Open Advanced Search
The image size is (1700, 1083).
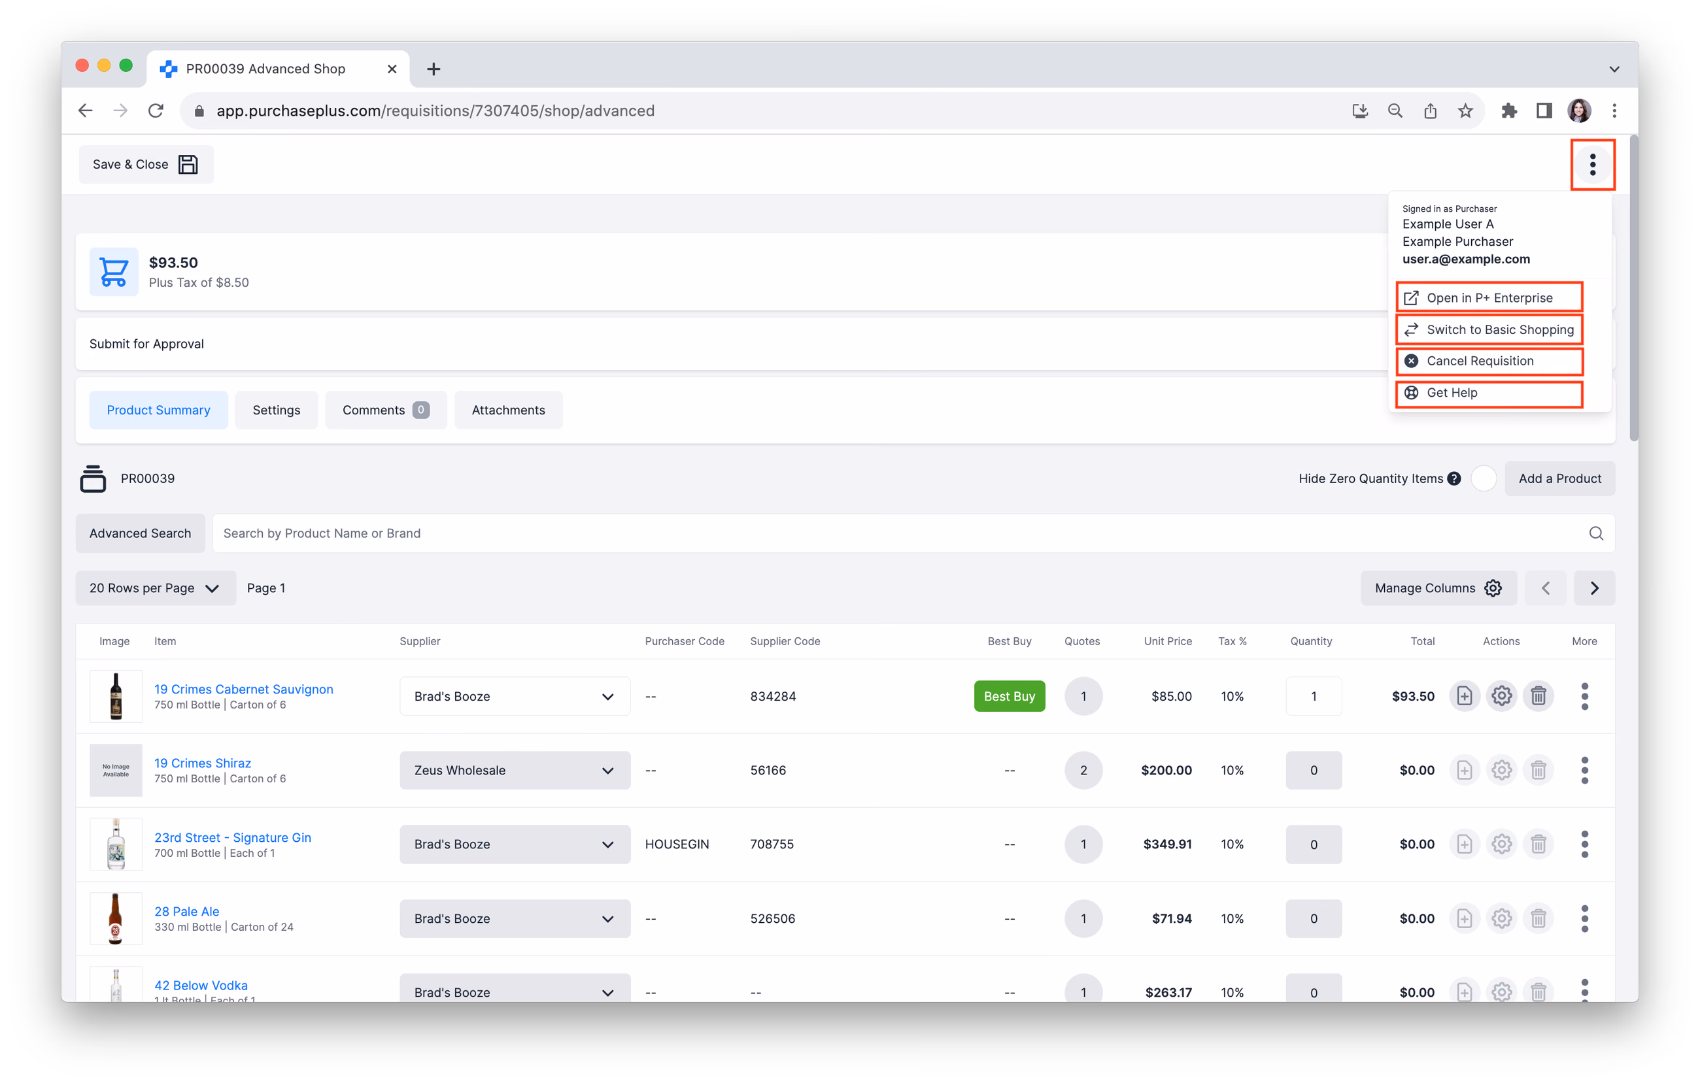tap(140, 533)
